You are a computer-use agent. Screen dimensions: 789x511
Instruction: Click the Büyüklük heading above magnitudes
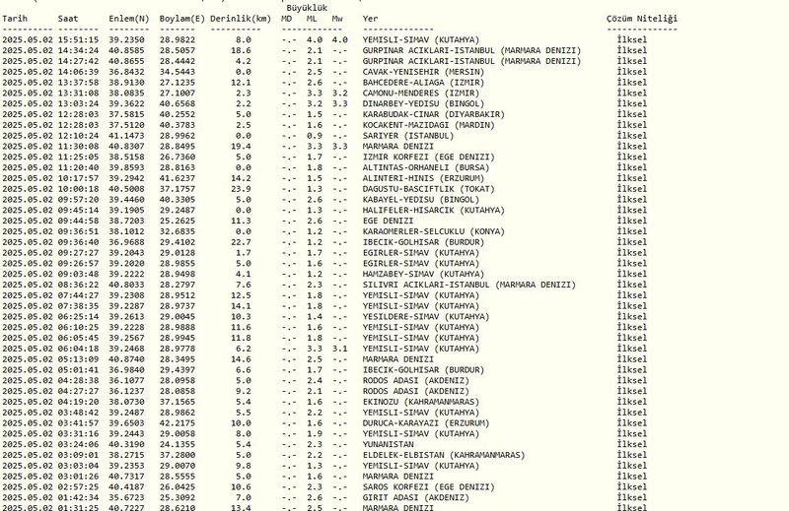(x=307, y=8)
